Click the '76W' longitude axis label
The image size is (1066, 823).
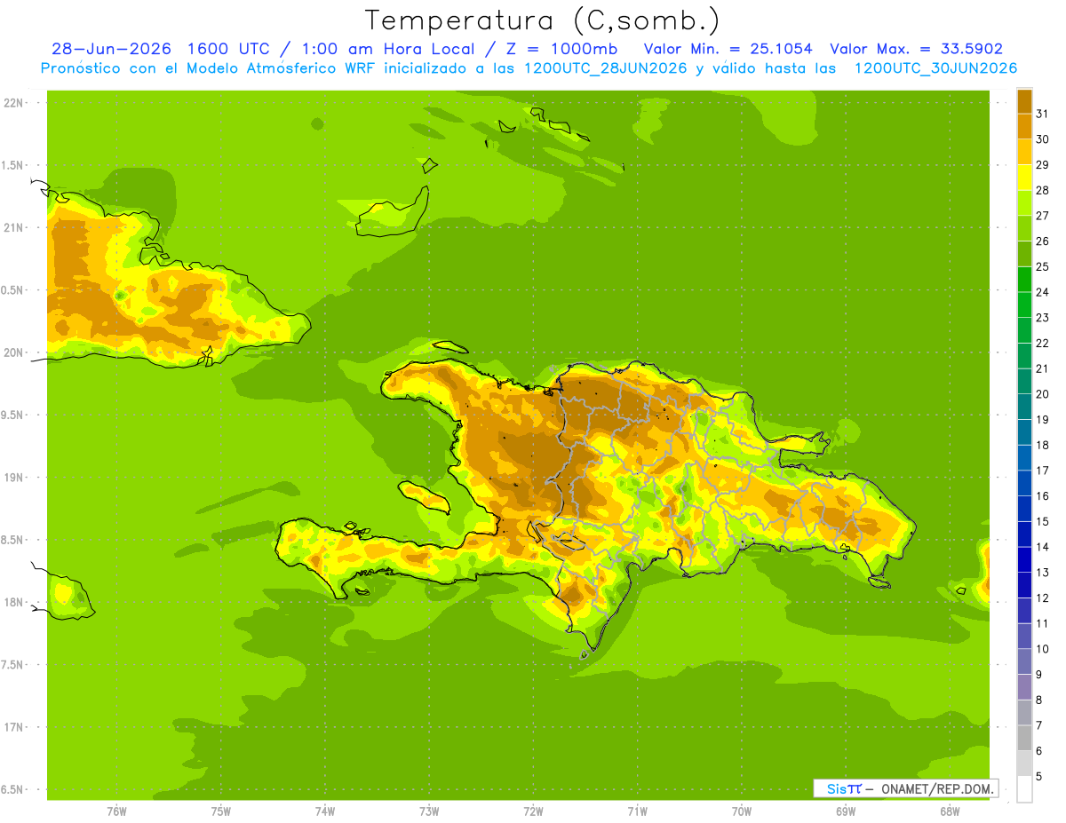[x=116, y=811]
